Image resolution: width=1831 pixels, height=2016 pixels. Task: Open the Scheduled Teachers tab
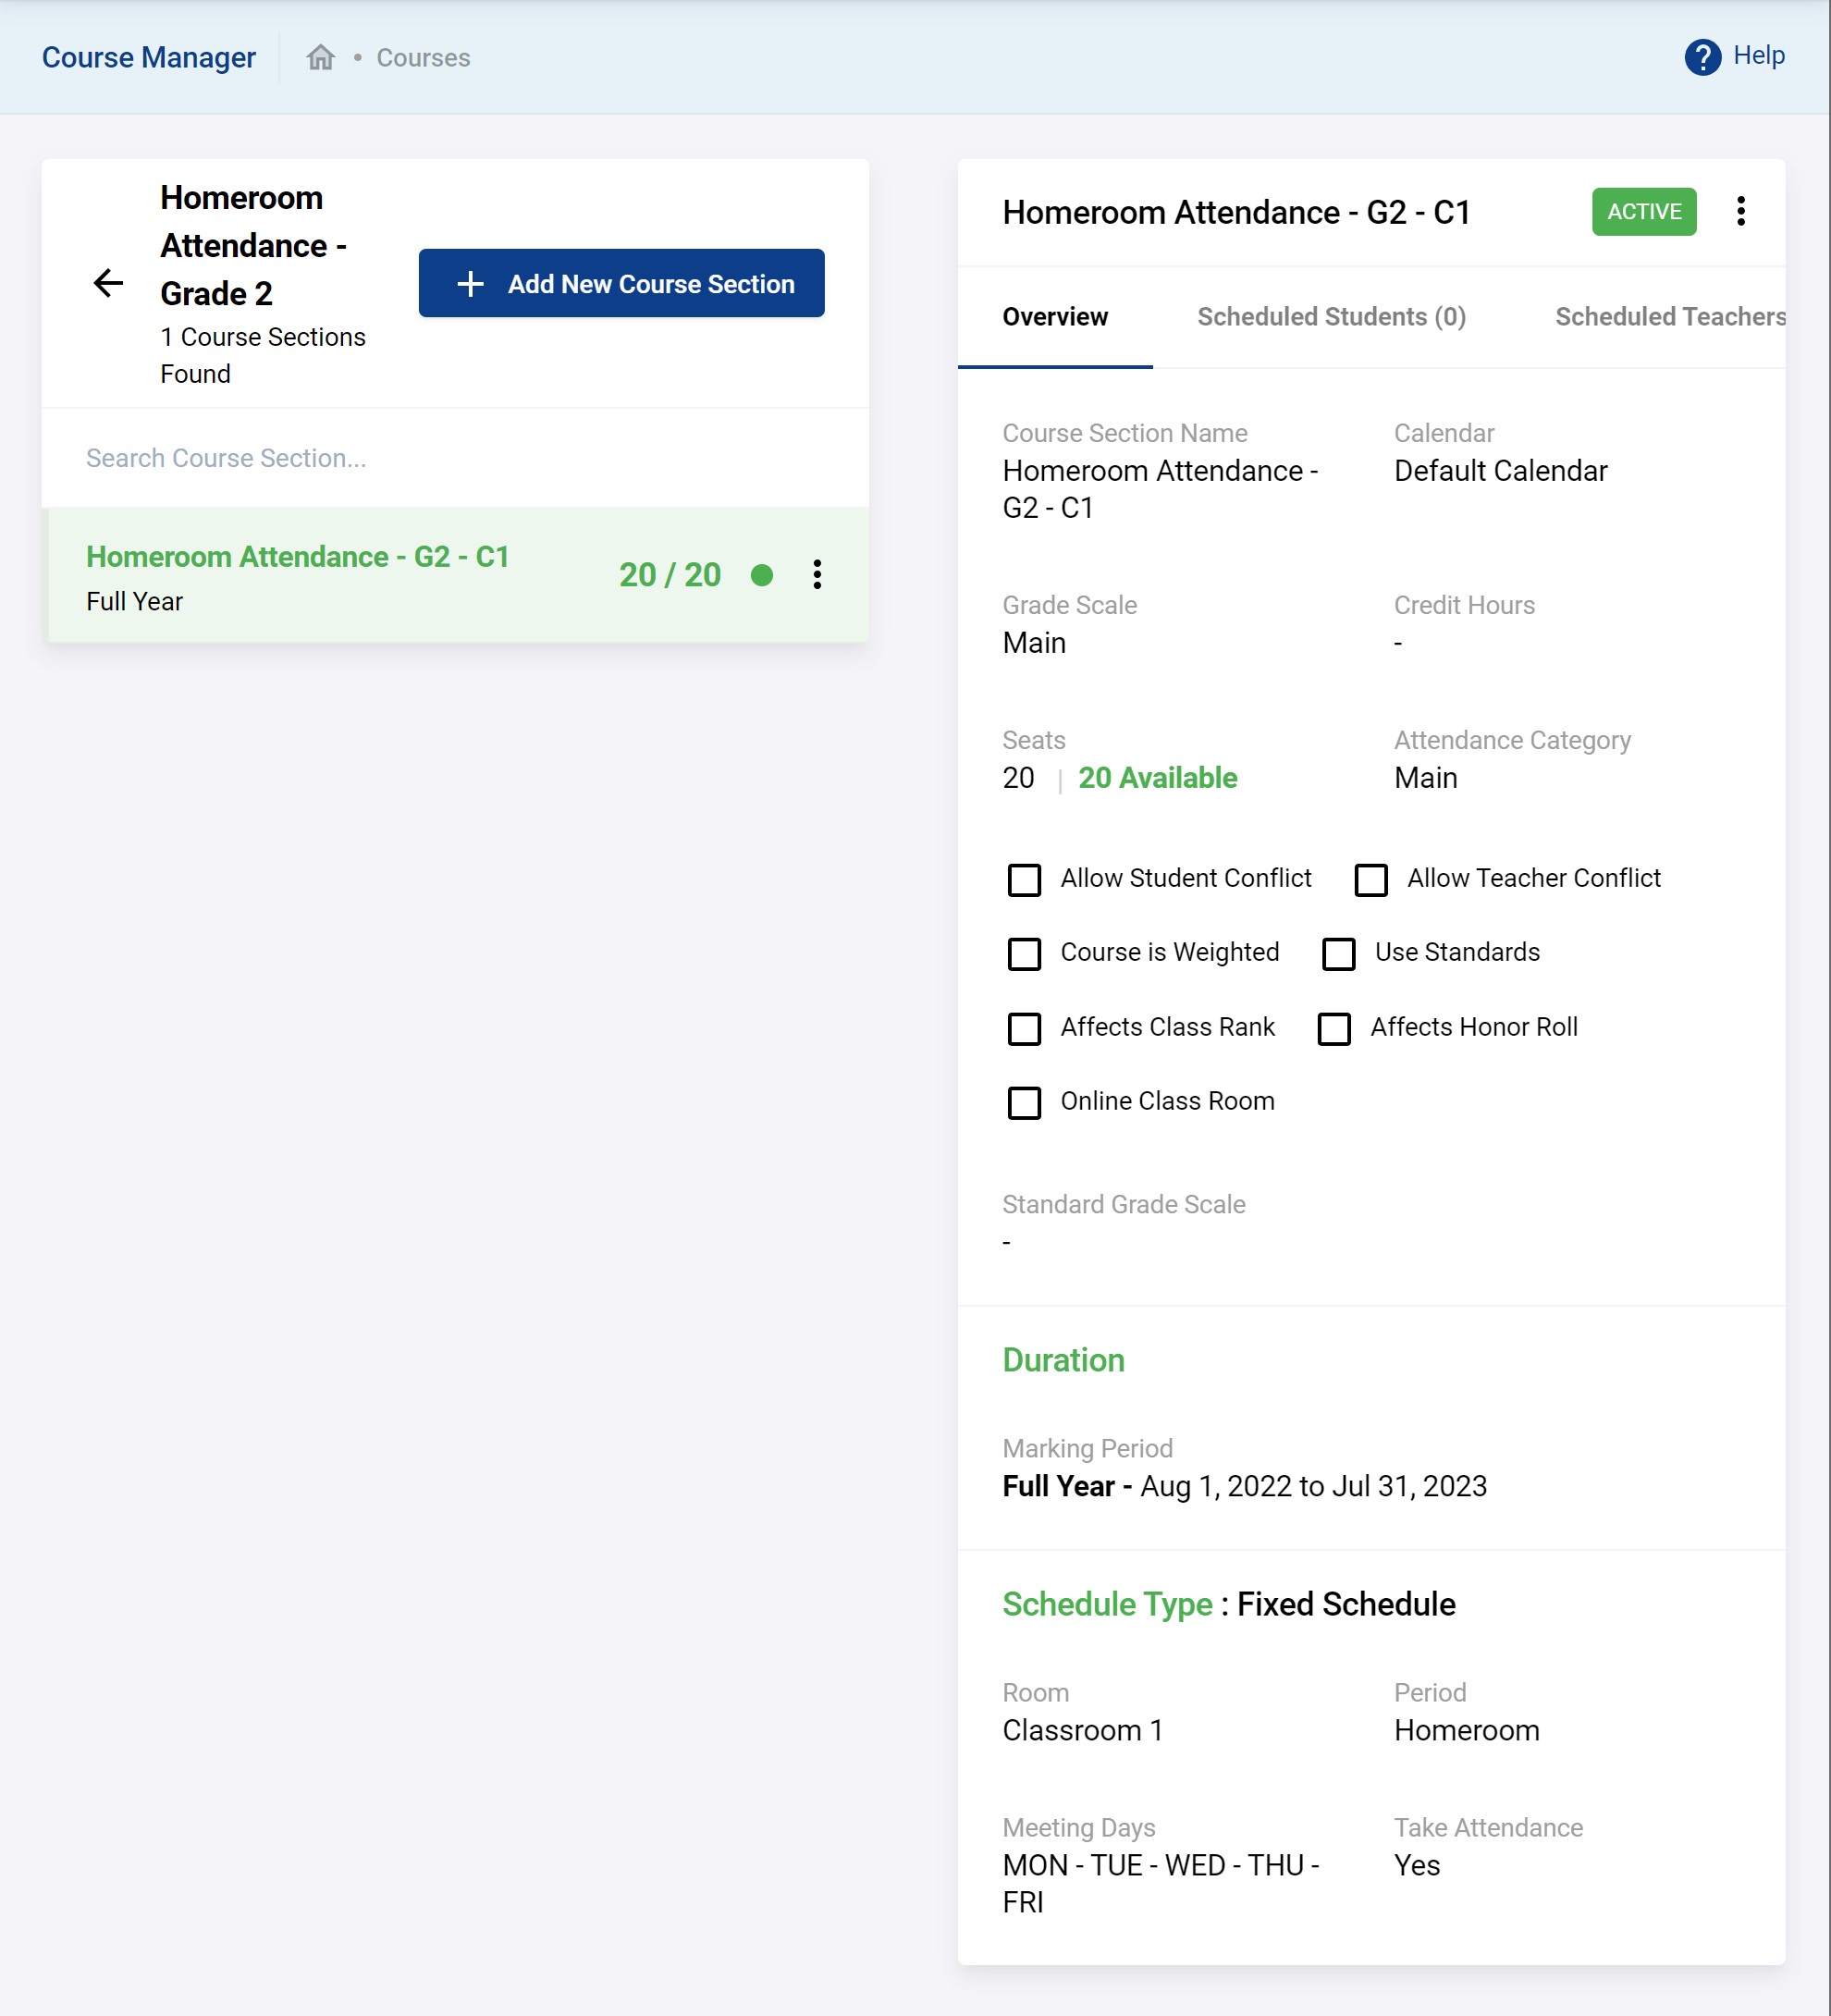point(1669,317)
